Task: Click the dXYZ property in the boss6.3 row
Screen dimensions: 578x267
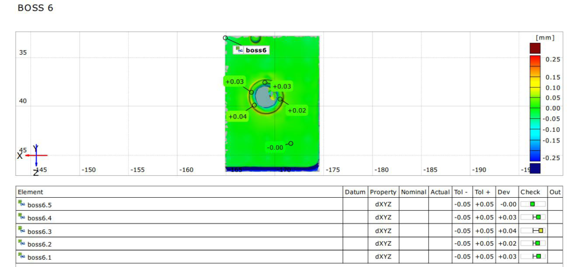Action: 383,230
